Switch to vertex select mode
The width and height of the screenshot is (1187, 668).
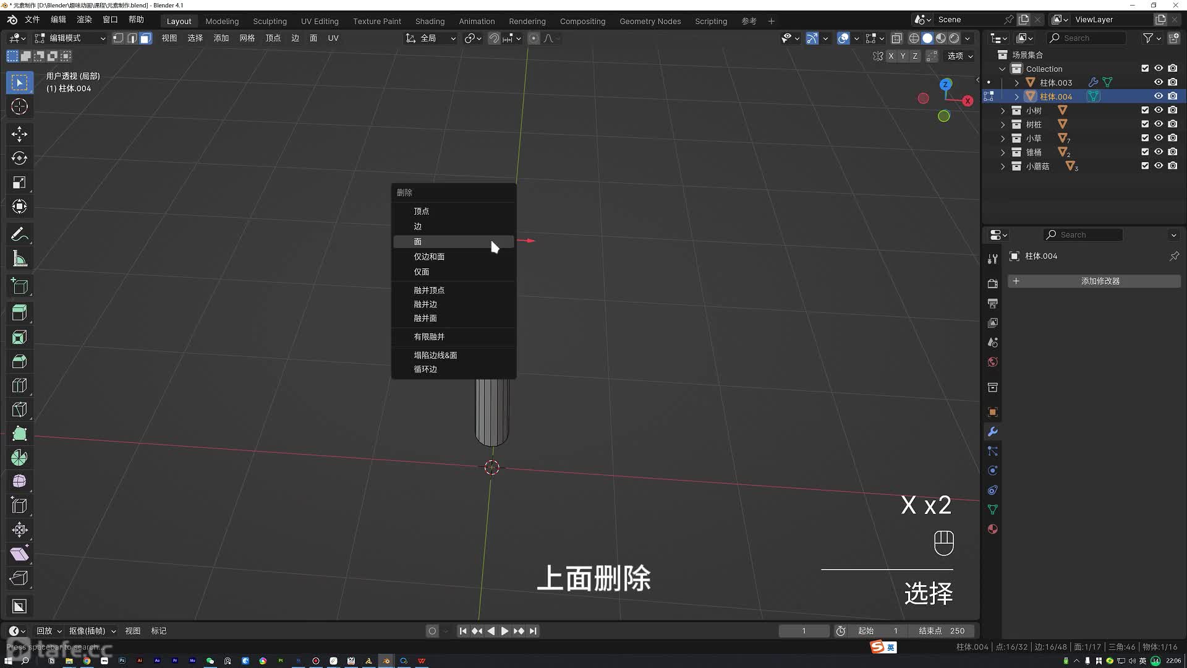pos(118,38)
